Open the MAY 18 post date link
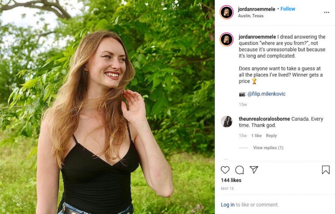Image resolution: width=335 pixels, height=214 pixels. [x=227, y=189]
